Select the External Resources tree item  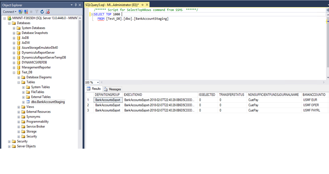click(x=38, y=112)
